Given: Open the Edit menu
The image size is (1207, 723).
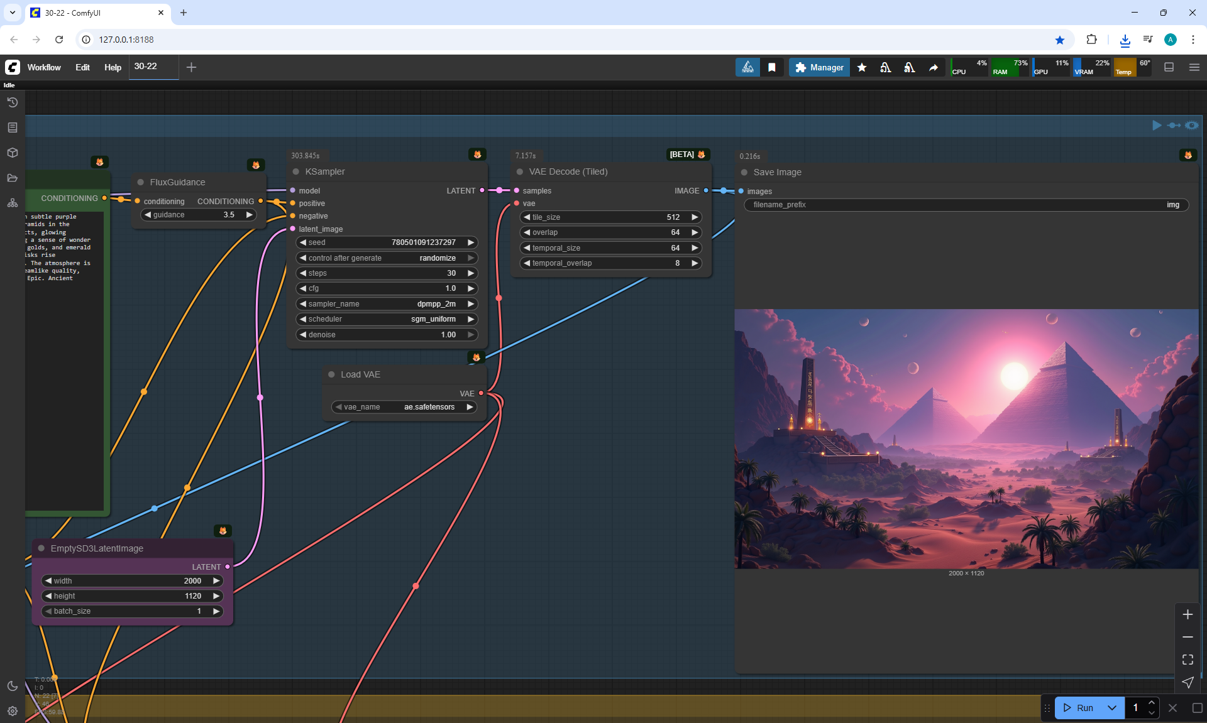Looking at the screenshot, I should [82, 67].
